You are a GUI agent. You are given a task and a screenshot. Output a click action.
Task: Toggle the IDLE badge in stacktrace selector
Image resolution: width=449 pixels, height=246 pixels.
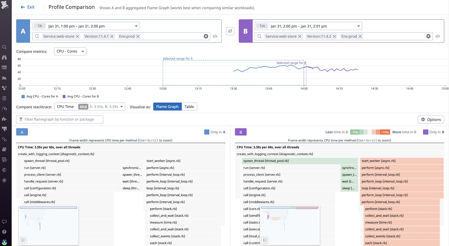pos(83,107)
